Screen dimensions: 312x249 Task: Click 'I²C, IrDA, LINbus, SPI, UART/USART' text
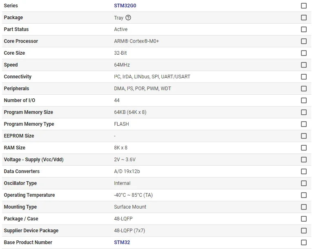pyautogui.click(x=152, y=77)
